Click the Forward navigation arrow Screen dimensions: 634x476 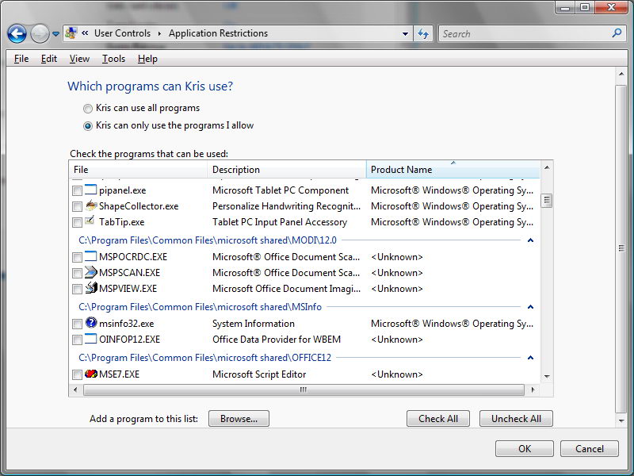[40, 33]
